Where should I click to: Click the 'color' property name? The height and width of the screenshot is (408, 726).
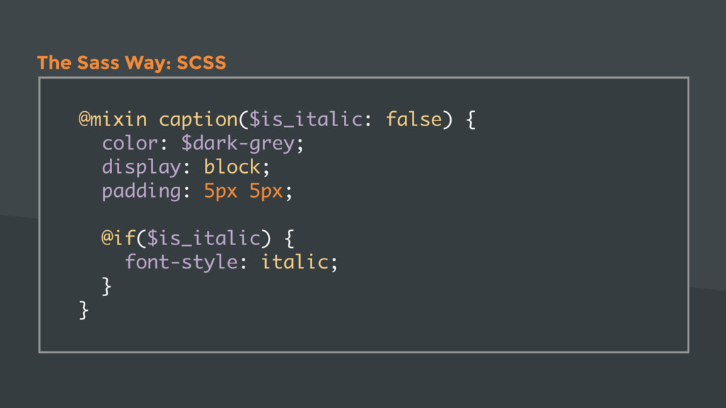click(130, 143)
